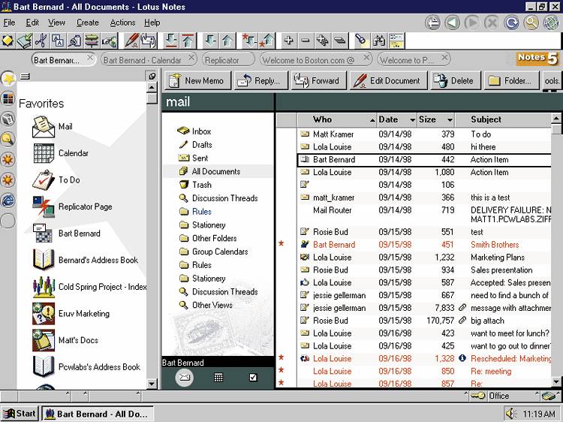563x422 pixels.
Task: Switch to the Replicator tab
Action: [228, 59]
